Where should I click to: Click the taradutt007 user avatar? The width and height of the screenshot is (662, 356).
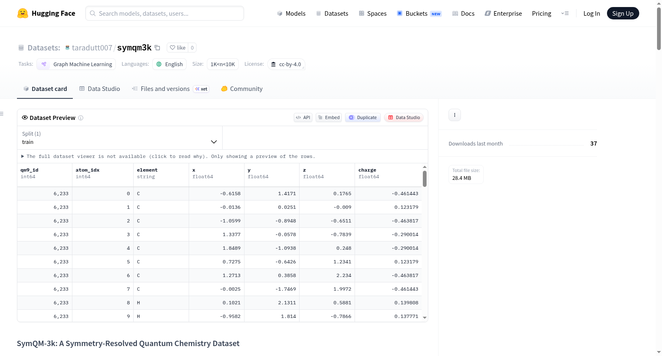(67, 48)
